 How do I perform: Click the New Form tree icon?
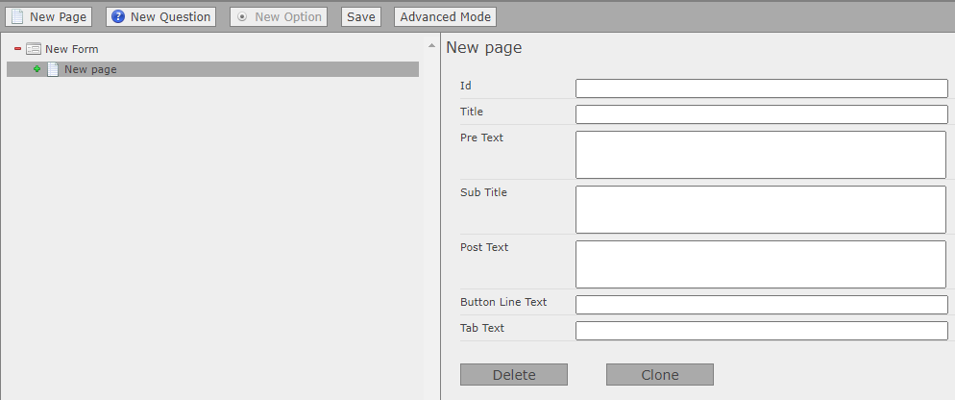click(34, 49)
